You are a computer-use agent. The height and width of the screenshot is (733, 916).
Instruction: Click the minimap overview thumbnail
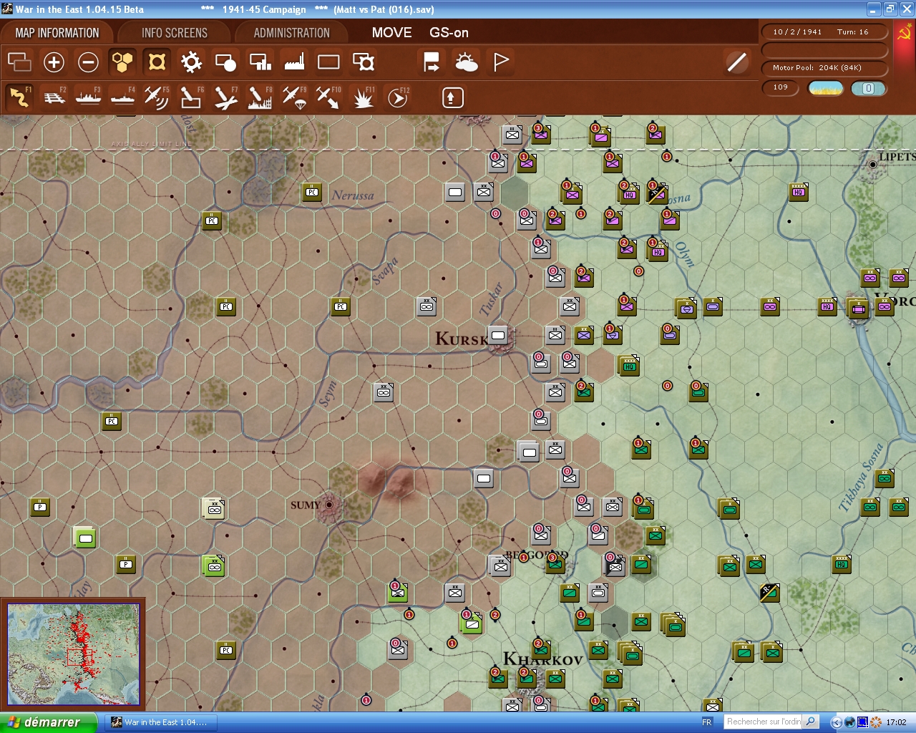[74, 654]
